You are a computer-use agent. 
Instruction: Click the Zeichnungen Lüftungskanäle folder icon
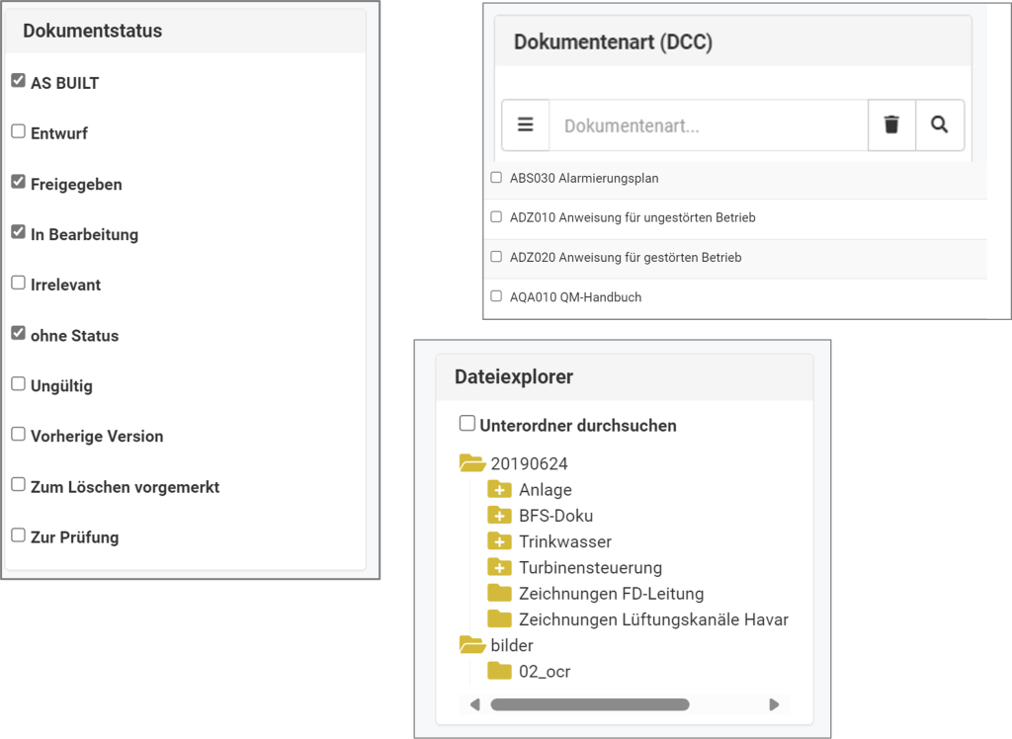point(500,619)
